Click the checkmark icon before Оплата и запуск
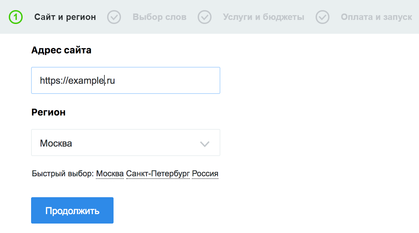Viewport: 419px width, 233px height. click(x=322, y=17)
